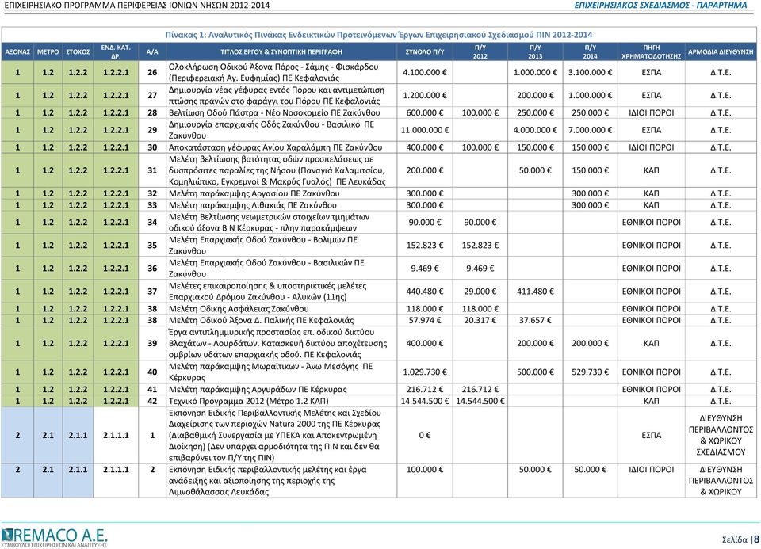
Task: Click the 2012 amount 29.000 €
Action: 480,292
